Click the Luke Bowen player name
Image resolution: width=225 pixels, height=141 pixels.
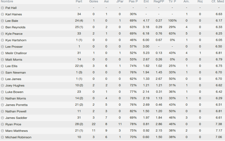[14, 92]
